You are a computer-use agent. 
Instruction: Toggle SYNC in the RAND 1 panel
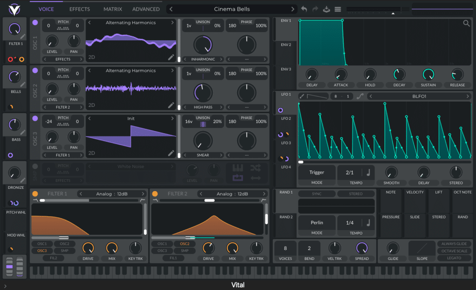pos(317,193)
